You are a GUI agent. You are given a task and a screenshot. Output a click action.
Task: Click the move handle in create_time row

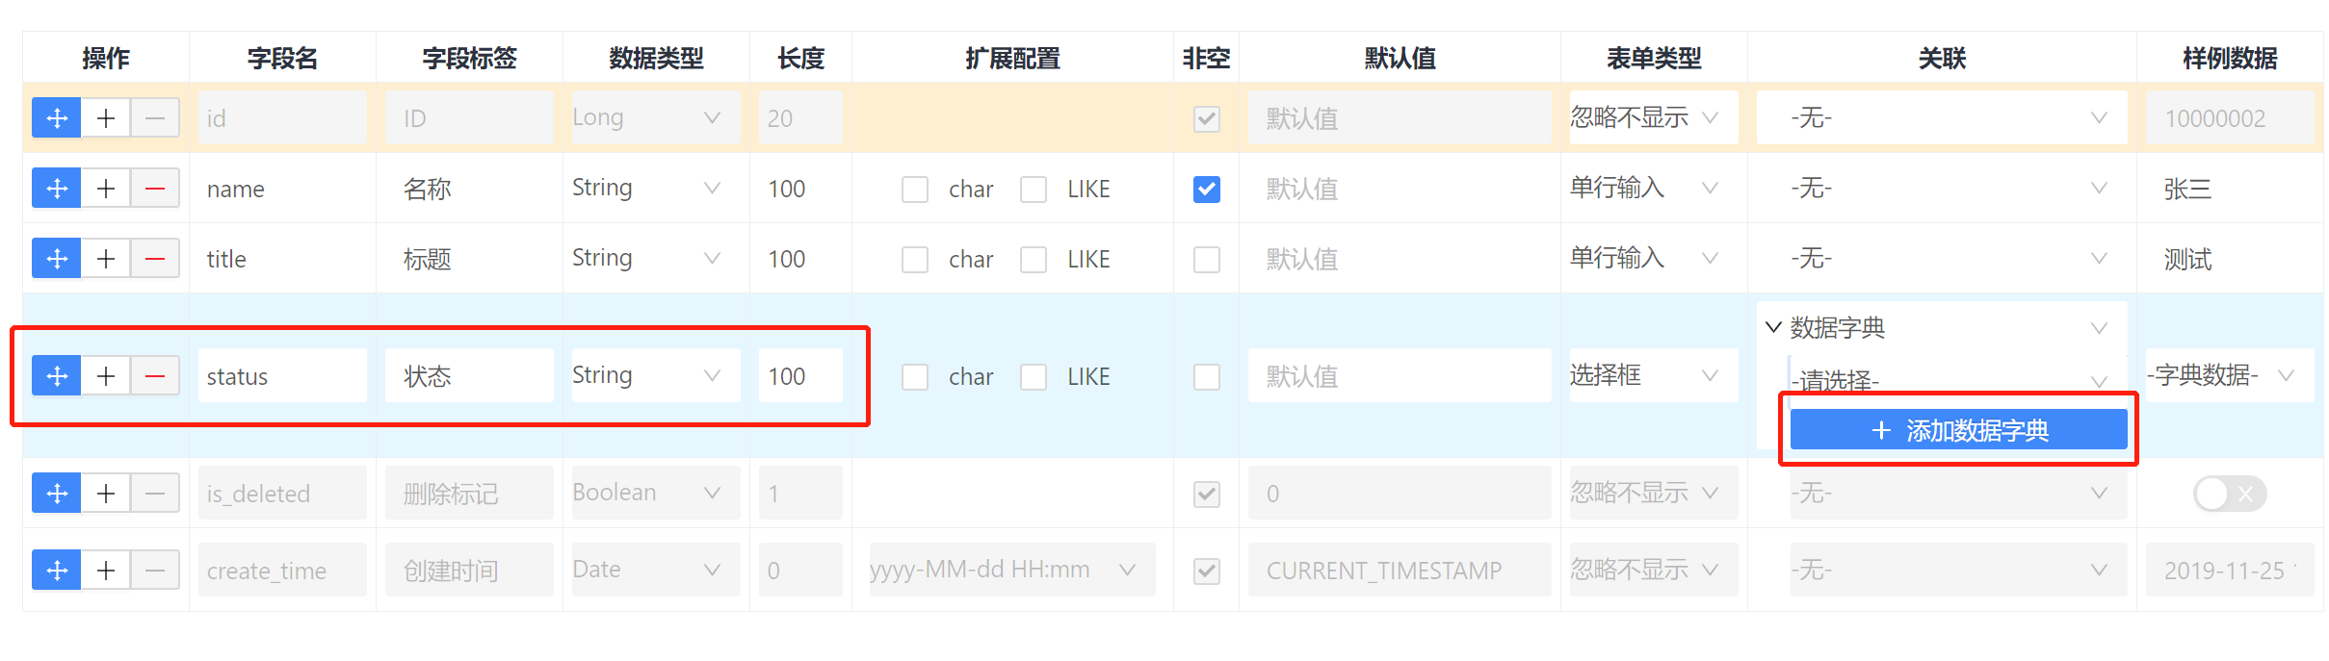(57, 571)
